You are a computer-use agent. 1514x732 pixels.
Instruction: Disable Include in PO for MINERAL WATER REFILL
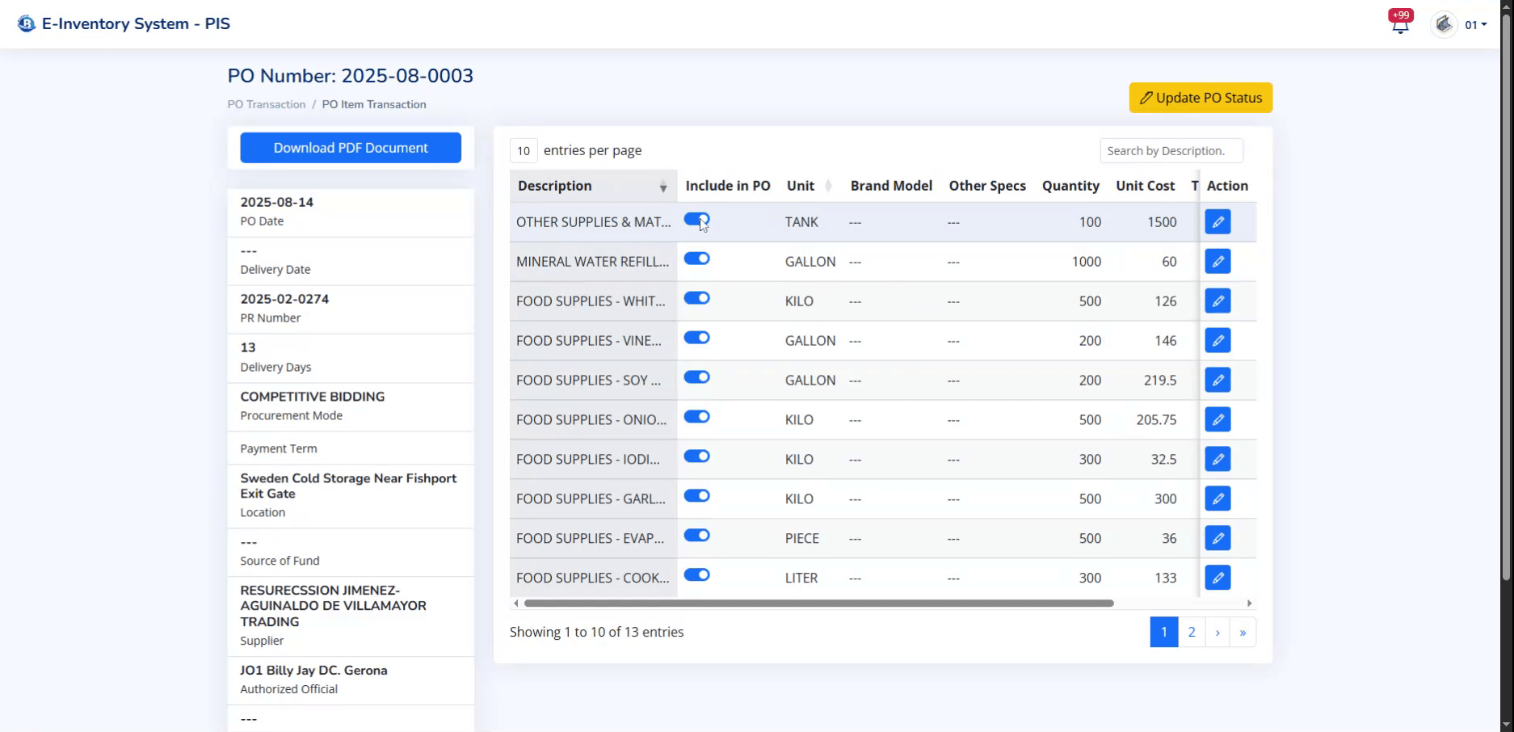tap(696, 259)
